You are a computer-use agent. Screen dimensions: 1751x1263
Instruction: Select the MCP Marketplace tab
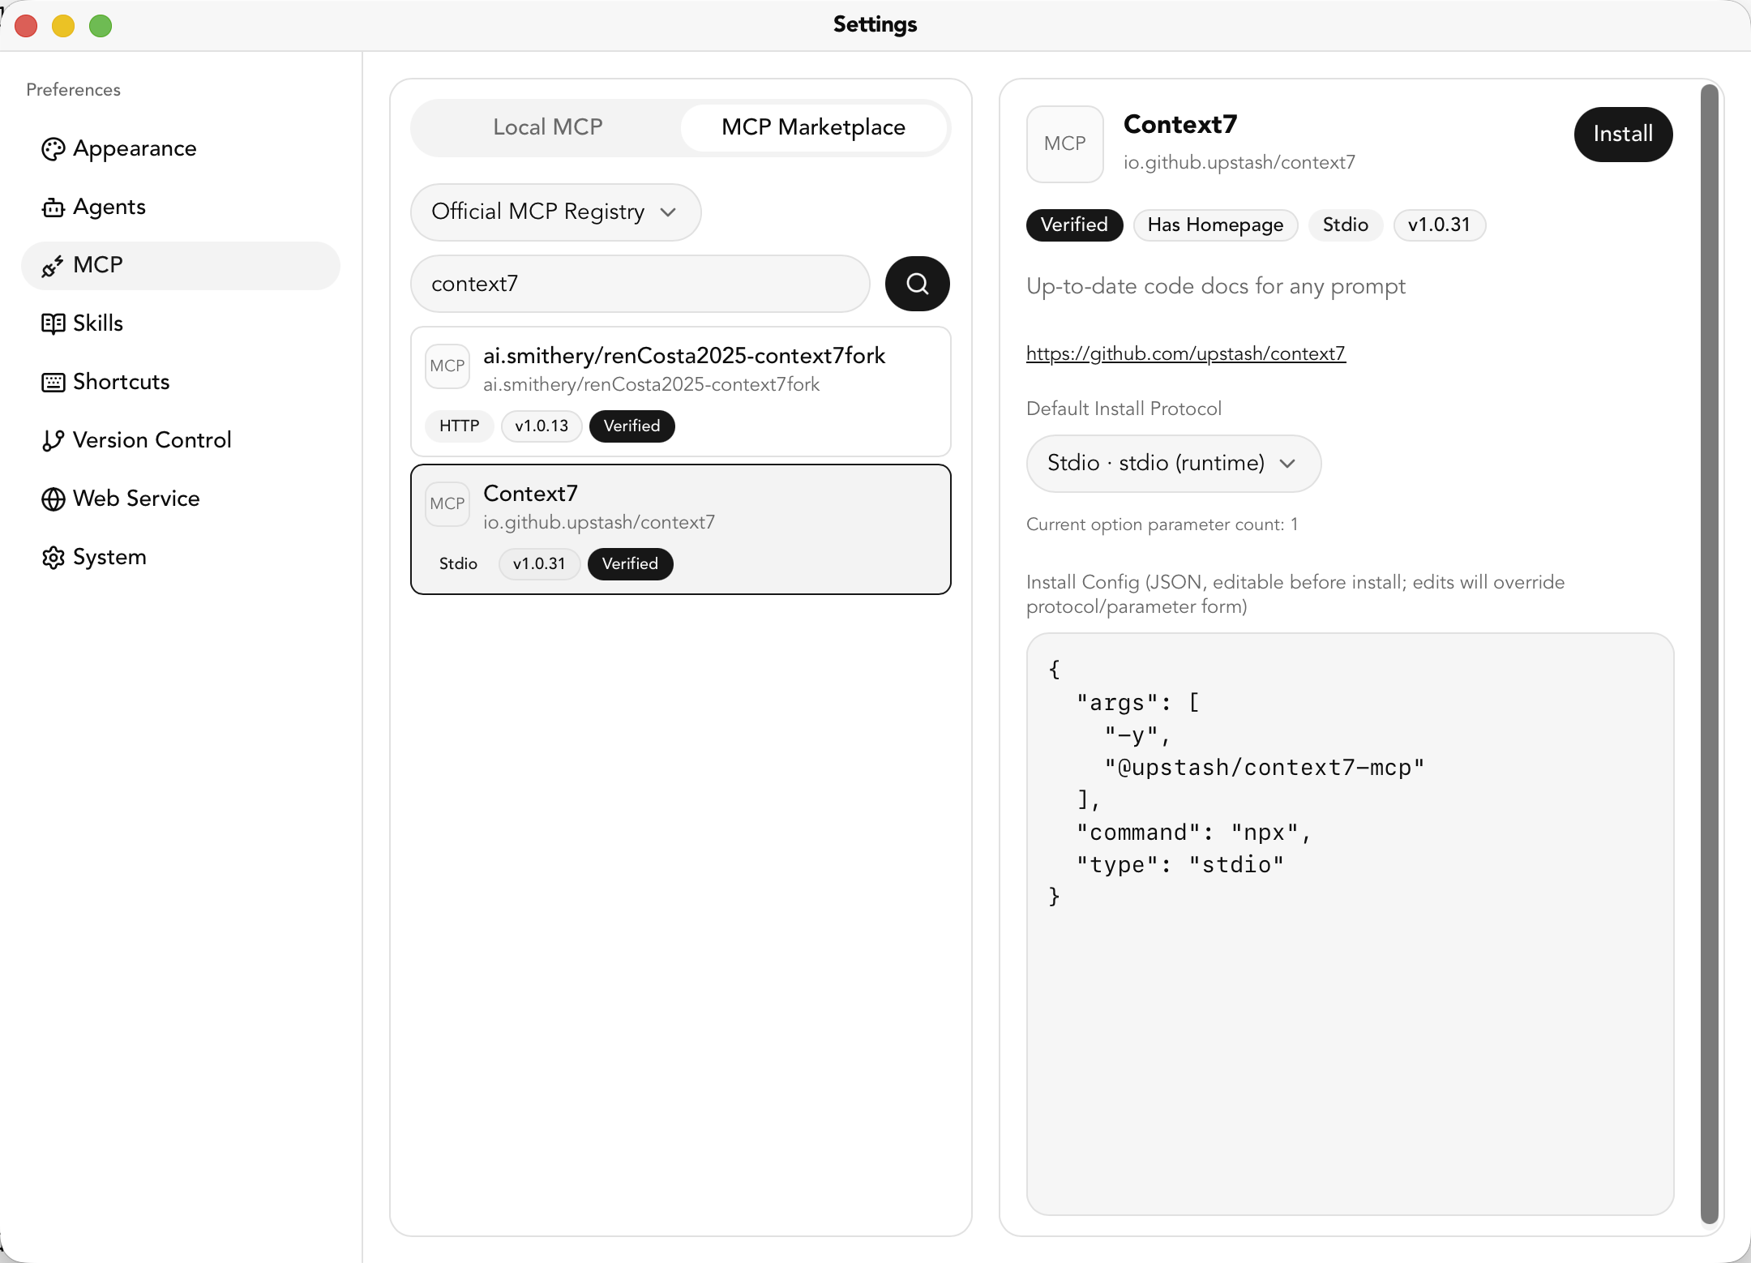point(813,127)
